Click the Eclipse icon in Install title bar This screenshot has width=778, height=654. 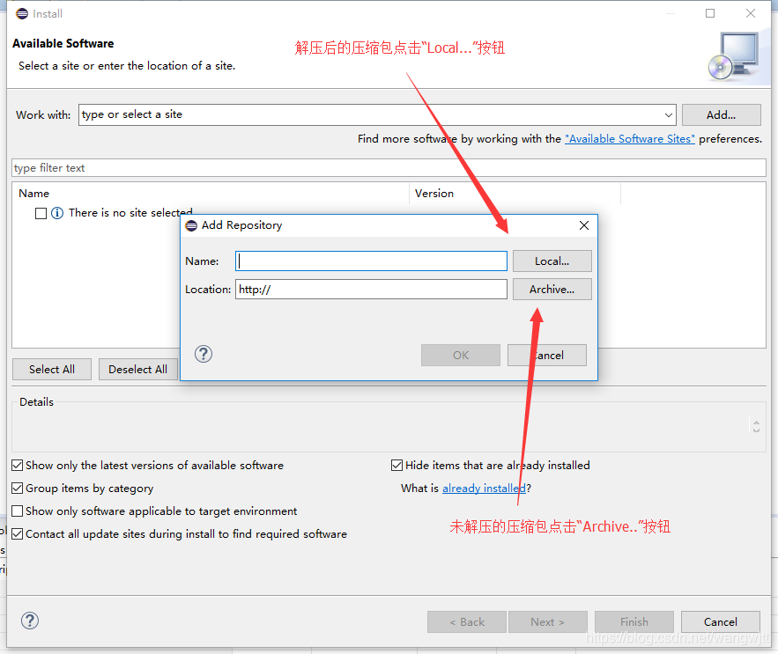(22, 13)
